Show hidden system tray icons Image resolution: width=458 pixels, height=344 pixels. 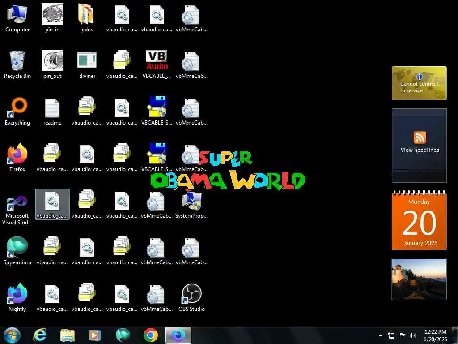tap(380, 335)
